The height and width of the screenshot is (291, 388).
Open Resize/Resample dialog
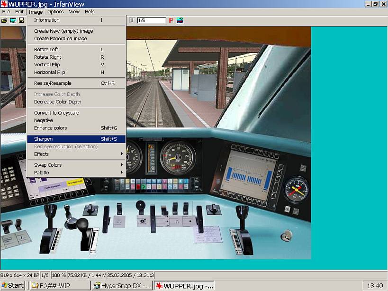(76, 83)
